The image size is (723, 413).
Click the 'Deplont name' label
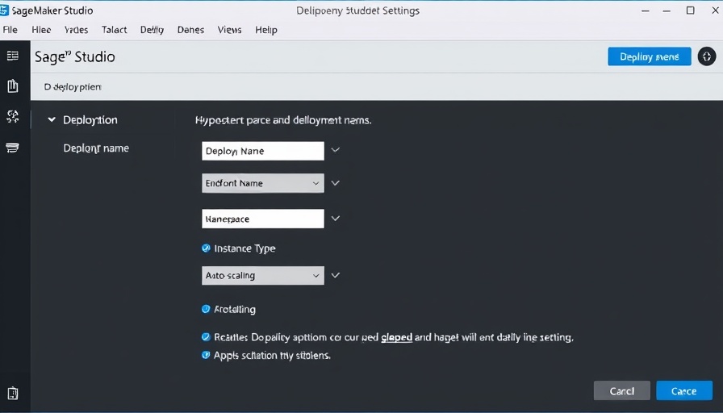(x=96, y=148)
